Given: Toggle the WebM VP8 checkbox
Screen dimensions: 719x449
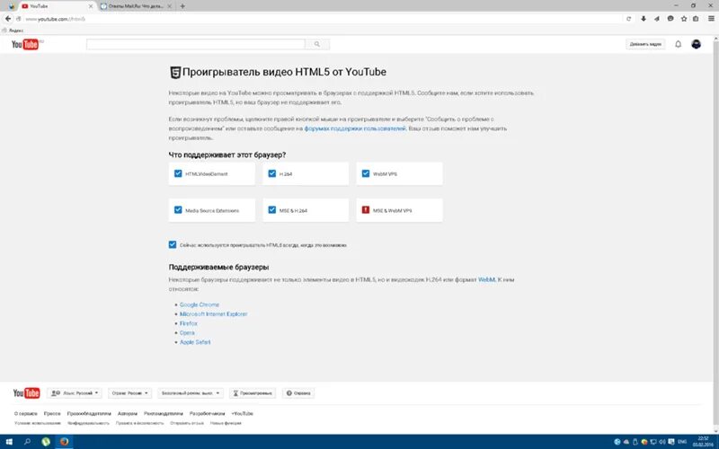Looking at the screenshot, I should (x=366, y=173).
